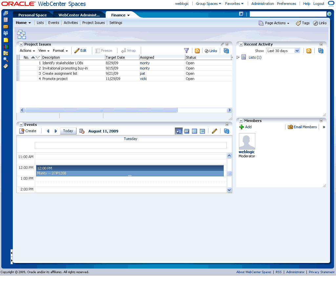The width and height of the screenshot is (336, 281).
Task: Open the Finance tab menu
Action: pyautogui.click(x=128, y=15)
